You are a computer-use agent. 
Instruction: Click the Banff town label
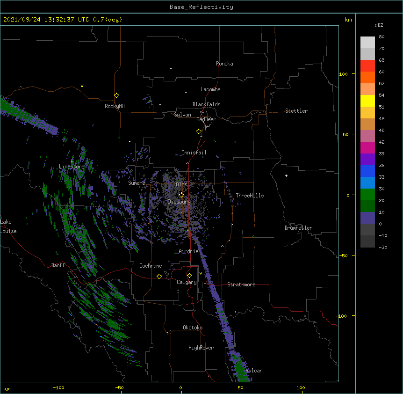58,265
